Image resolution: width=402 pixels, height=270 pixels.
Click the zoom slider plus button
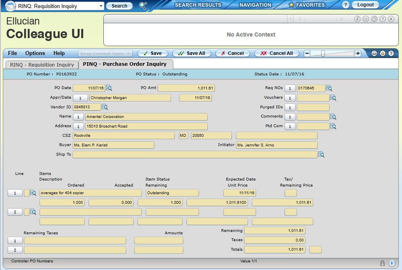point(358,53)
